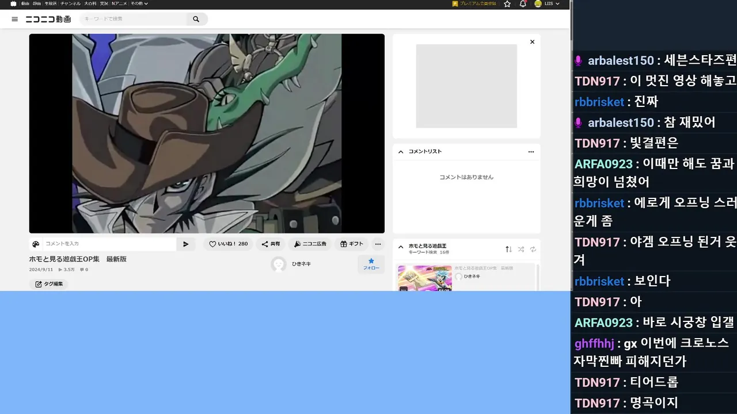Open the hamburger menu beside ニコニコ動画 logo
The image size is (737, 414).
click(14, 19)
